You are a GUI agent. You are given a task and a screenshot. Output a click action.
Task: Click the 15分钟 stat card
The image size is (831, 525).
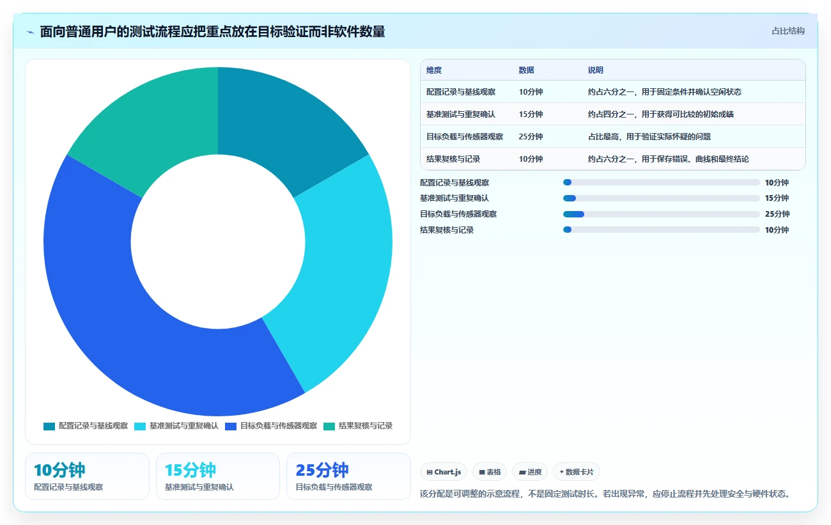218,476
